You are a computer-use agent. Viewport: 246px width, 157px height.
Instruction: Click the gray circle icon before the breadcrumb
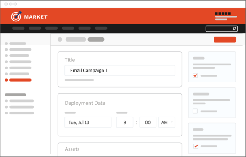[x=60, y=40]
